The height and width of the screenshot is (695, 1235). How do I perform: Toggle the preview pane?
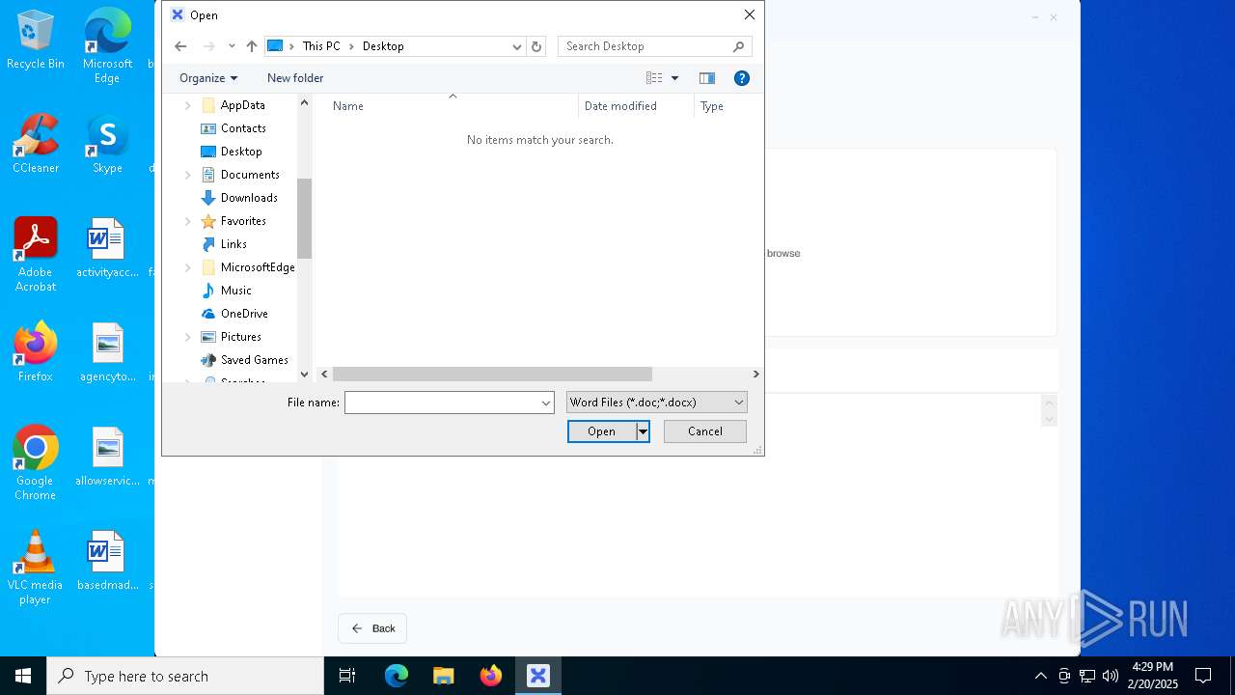(707, 78)
